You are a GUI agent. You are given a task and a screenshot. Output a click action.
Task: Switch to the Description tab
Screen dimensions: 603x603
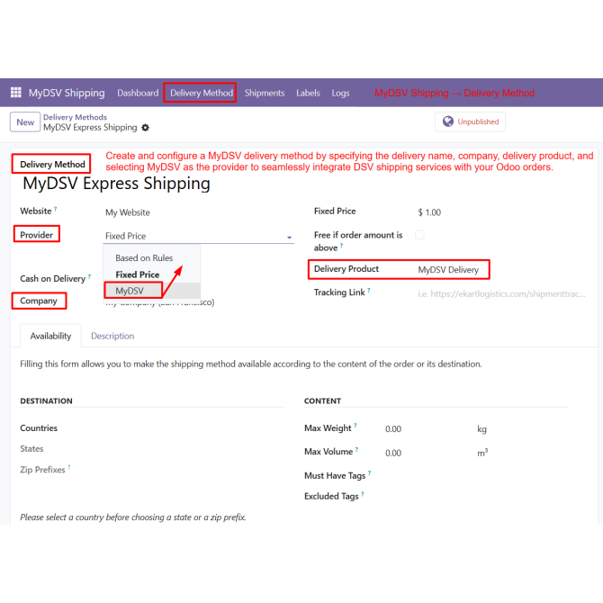112,336
